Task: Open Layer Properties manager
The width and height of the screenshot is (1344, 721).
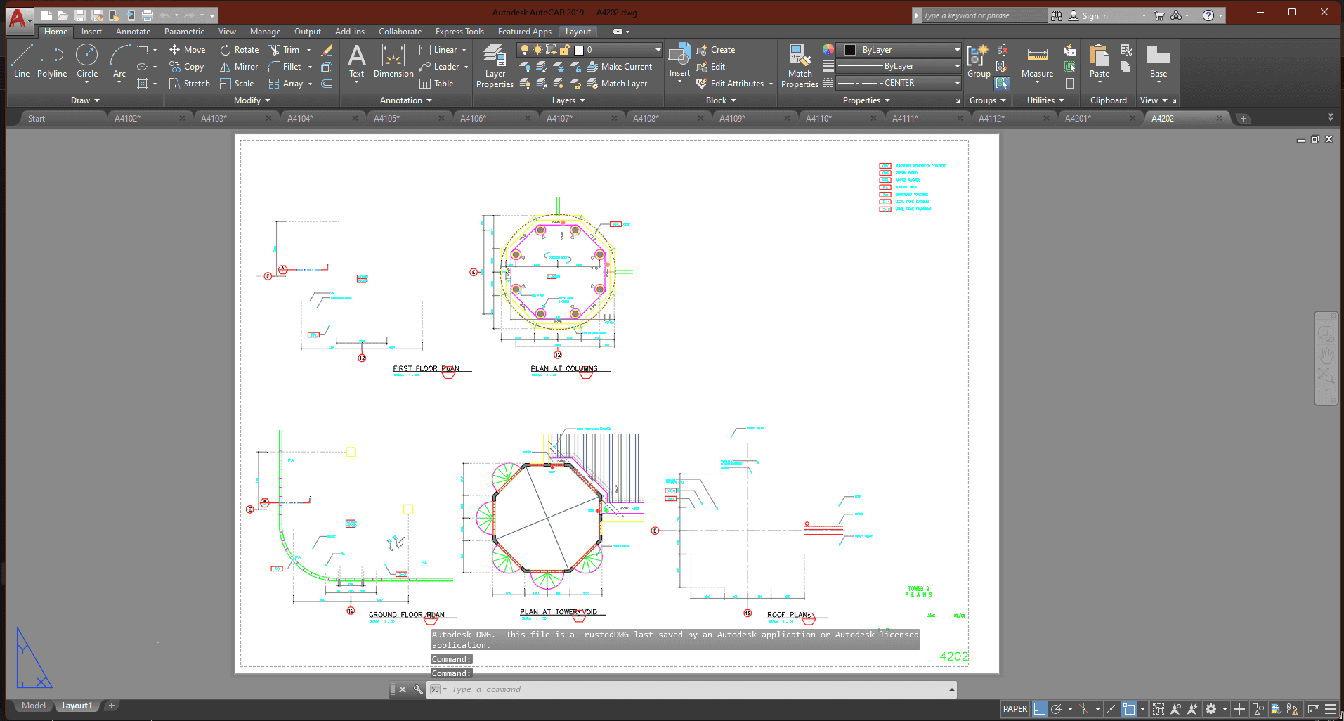Action: (495, 66)
